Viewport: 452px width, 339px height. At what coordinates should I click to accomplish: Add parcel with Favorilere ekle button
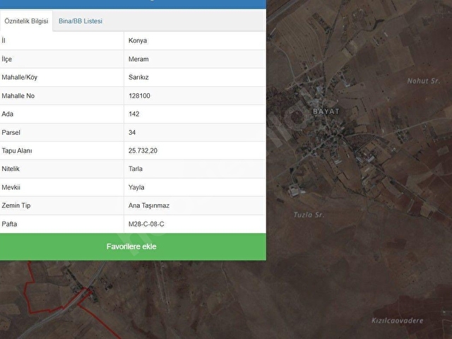133,246
